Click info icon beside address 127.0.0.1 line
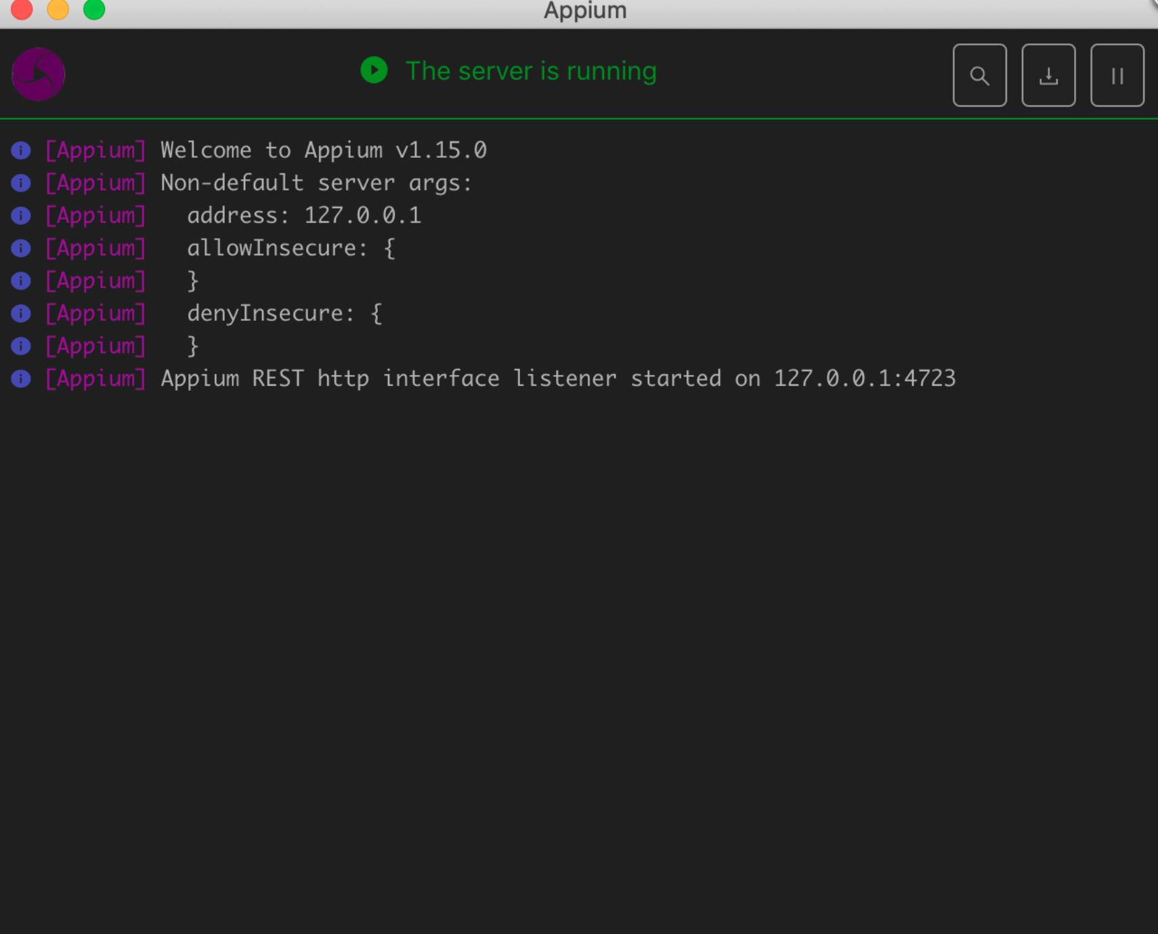This screenshot has height=934, width=1158. click(x=21, y=215)
